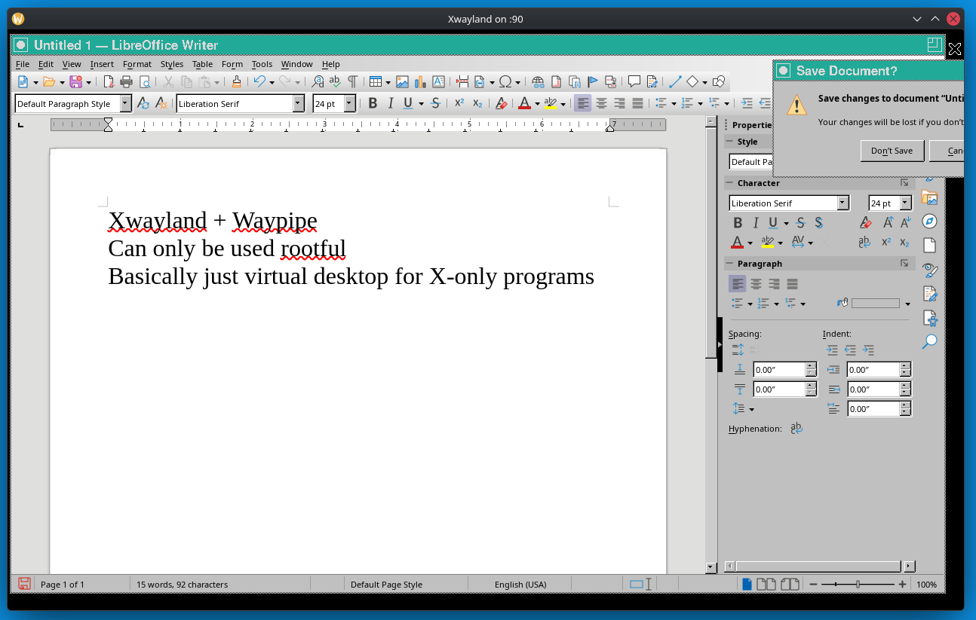976x620 pixels.
Task: Open the Gallery icon in sidebar
Action: [930, 198]
